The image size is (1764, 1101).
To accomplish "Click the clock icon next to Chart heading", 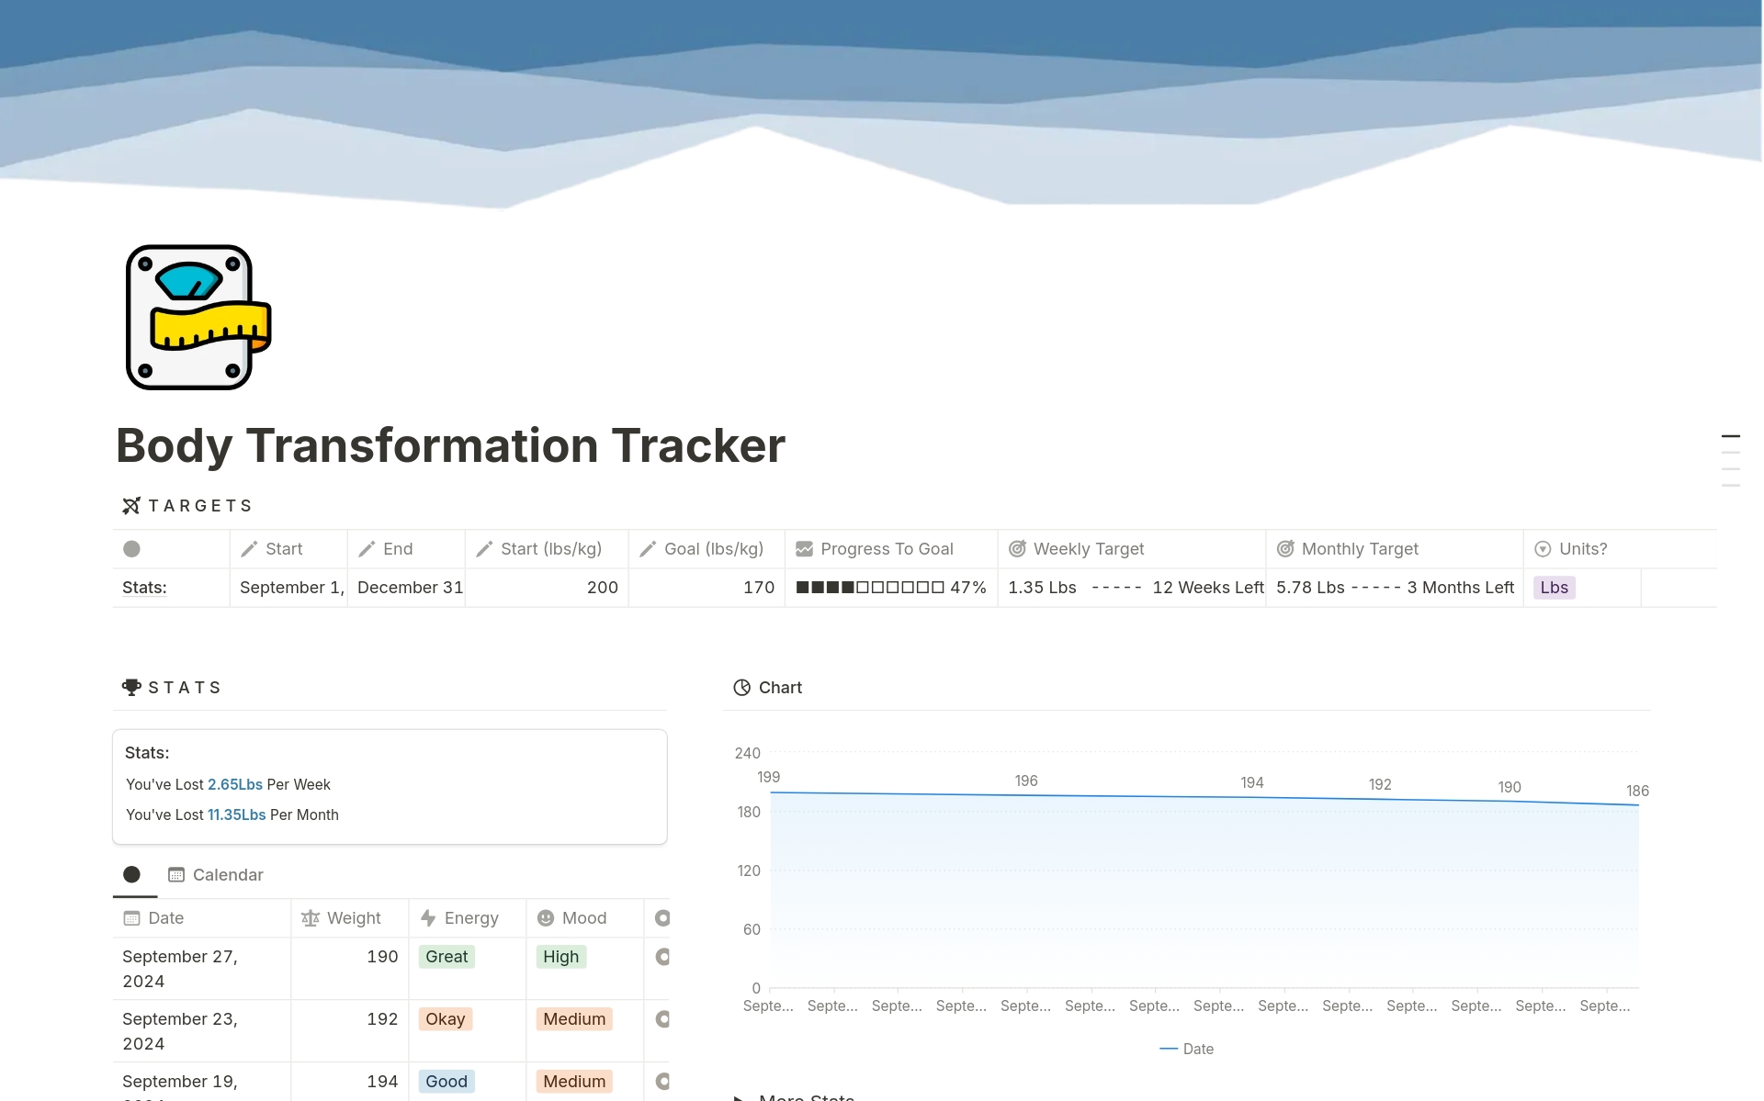I will (x=741, y=687).
